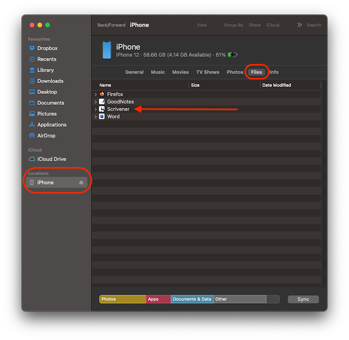This screenshot has height=340, width=349.
Task: Select the iCloud Drive label
Action: click(51, 159)
